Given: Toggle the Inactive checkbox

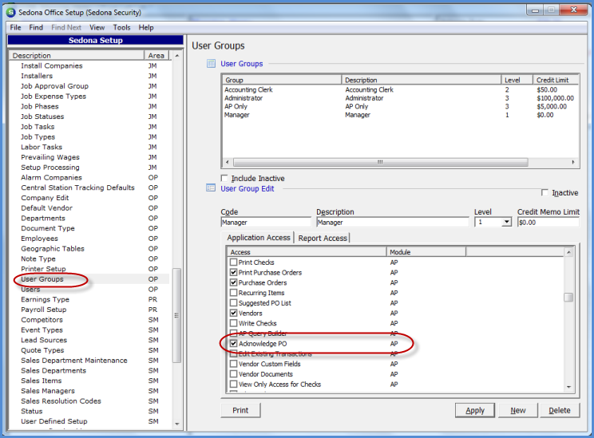Looking at the screenshot, I should [x=544, y=193].
